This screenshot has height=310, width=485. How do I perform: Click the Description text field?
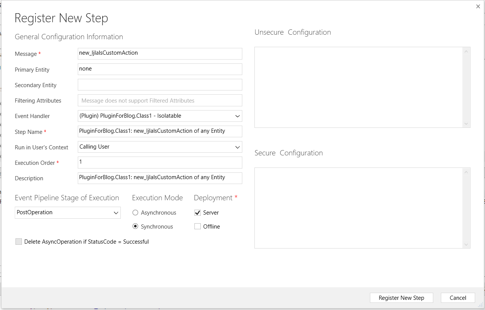pos(160,178)
